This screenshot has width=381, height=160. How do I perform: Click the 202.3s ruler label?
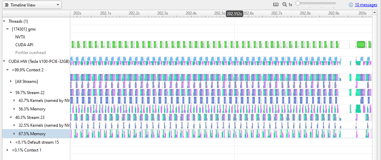point(163,13)
